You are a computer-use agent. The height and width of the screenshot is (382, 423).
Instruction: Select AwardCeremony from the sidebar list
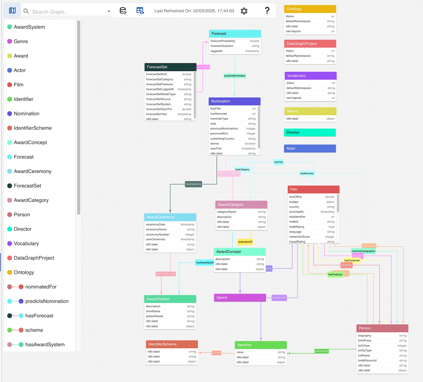click(x=33, y=171)
